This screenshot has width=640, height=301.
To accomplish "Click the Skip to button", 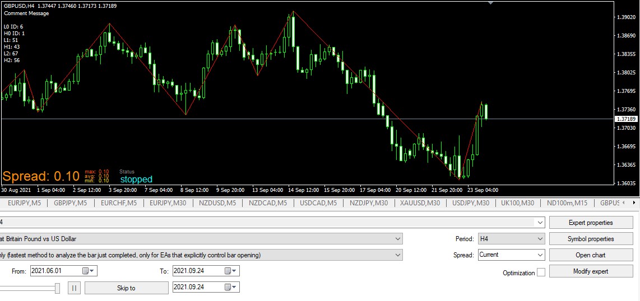I will pos(127,288).
